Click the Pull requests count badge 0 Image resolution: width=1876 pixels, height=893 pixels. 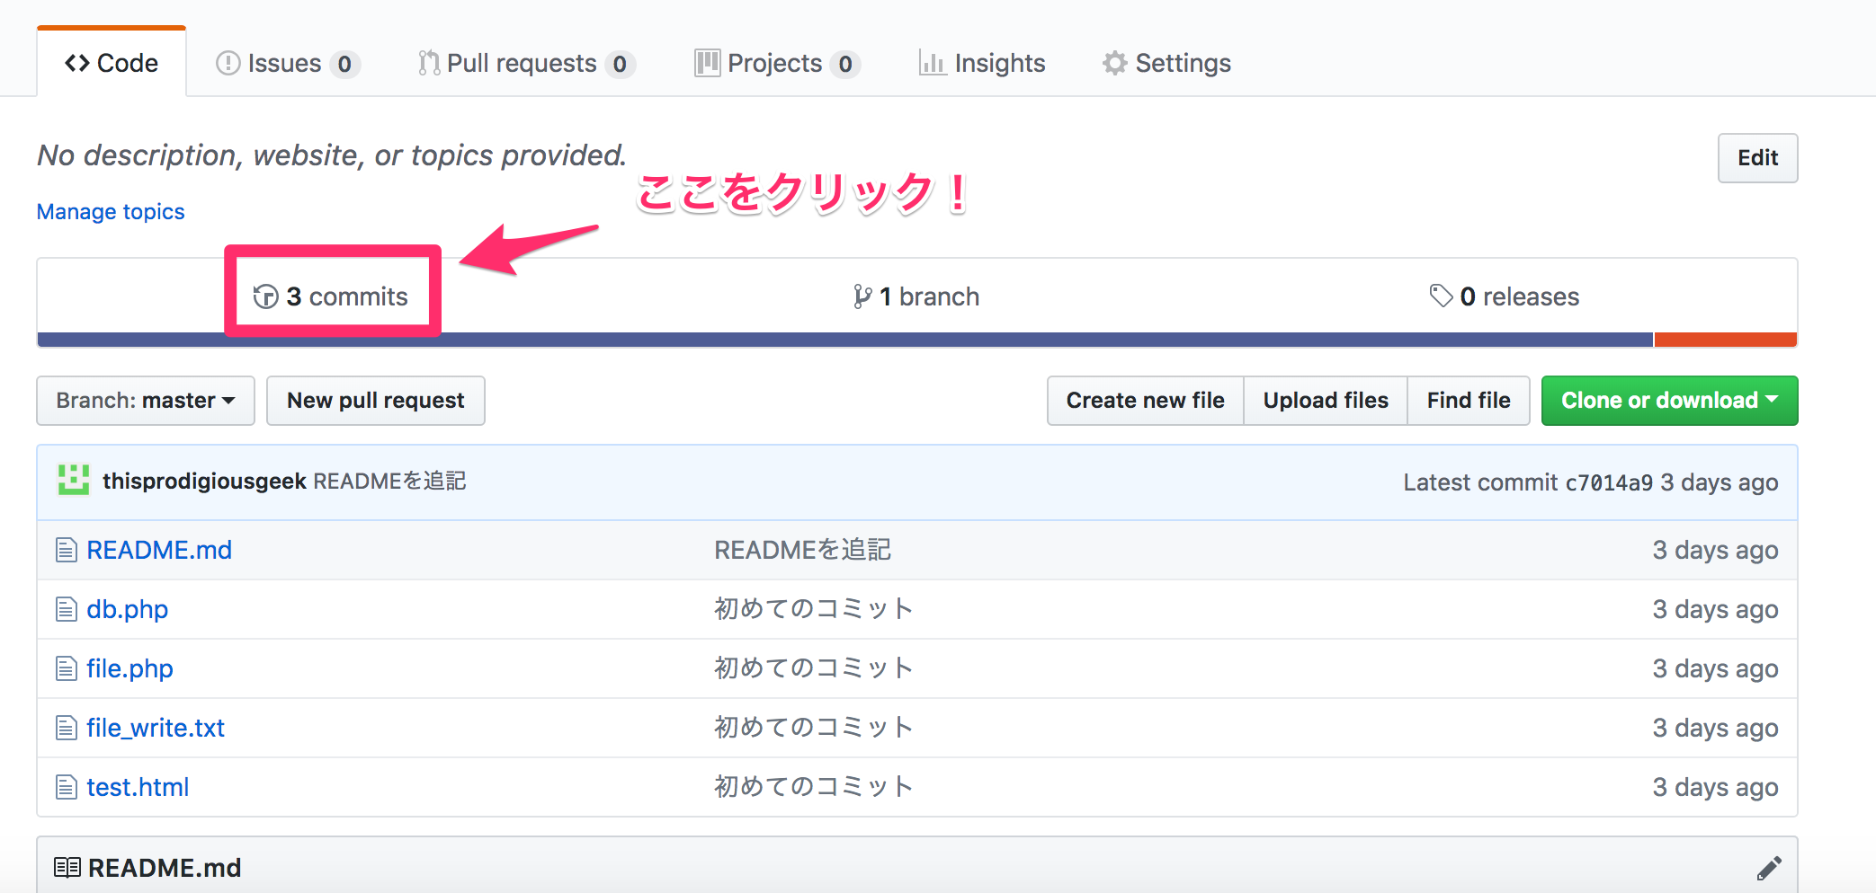click(620, 64)
